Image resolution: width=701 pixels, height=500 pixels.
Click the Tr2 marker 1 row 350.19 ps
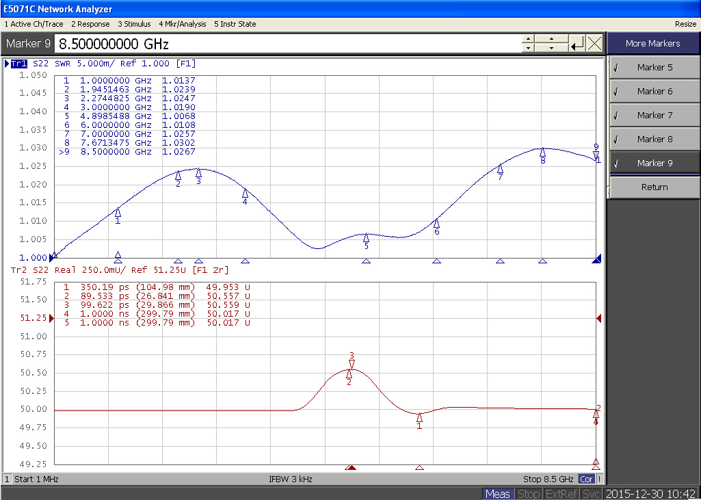(157, 287)
